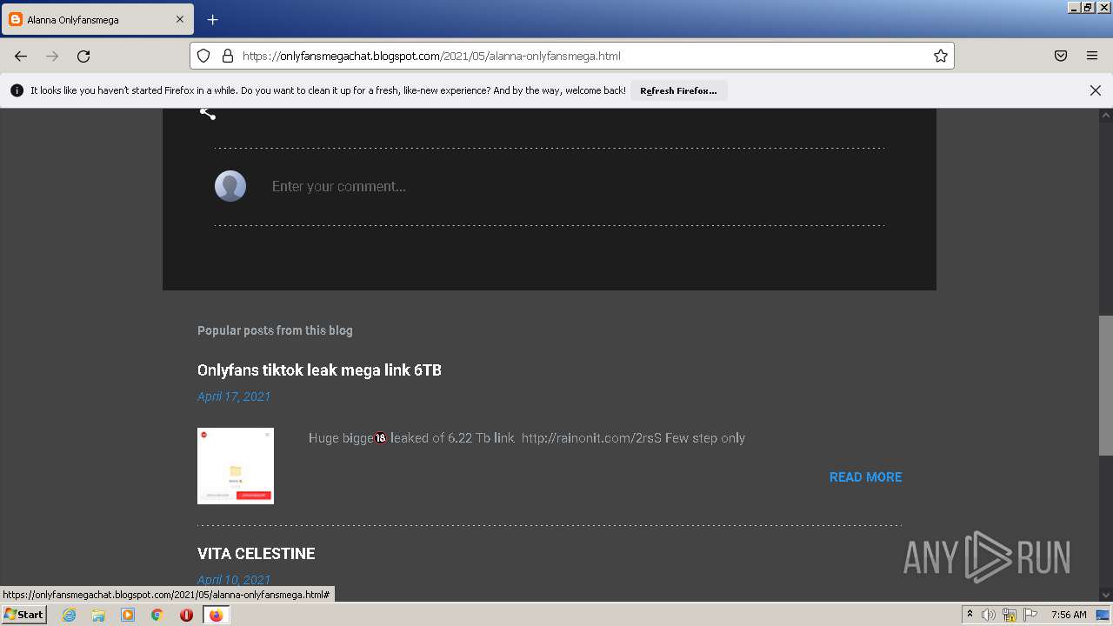Click the April 10, 2021 date link
The image size is (1113, 626).
click(234, 580)
